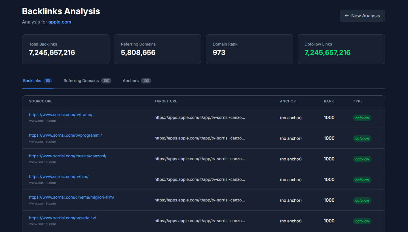The image size is (408, 232).
Task: Click dofollow badge in the cinema/migliori-film row
Action: point(362,200)
